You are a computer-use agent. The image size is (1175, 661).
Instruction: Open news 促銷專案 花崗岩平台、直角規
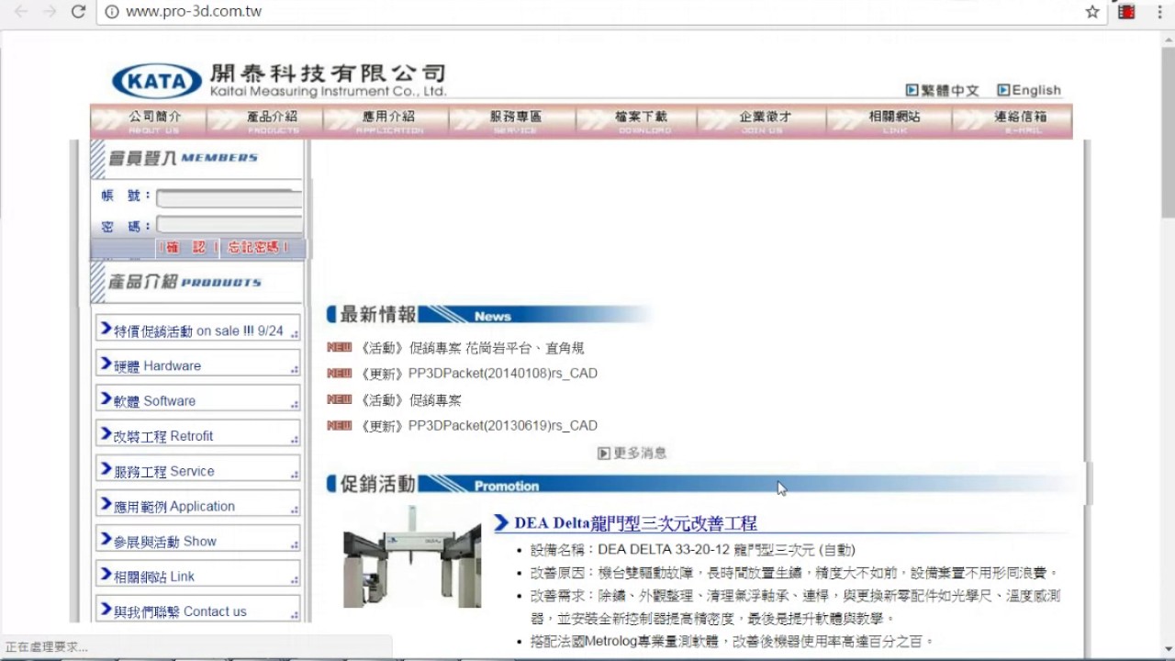(x=472, y=348)
